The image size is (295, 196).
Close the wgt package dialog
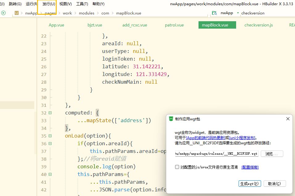coord(288,119)
